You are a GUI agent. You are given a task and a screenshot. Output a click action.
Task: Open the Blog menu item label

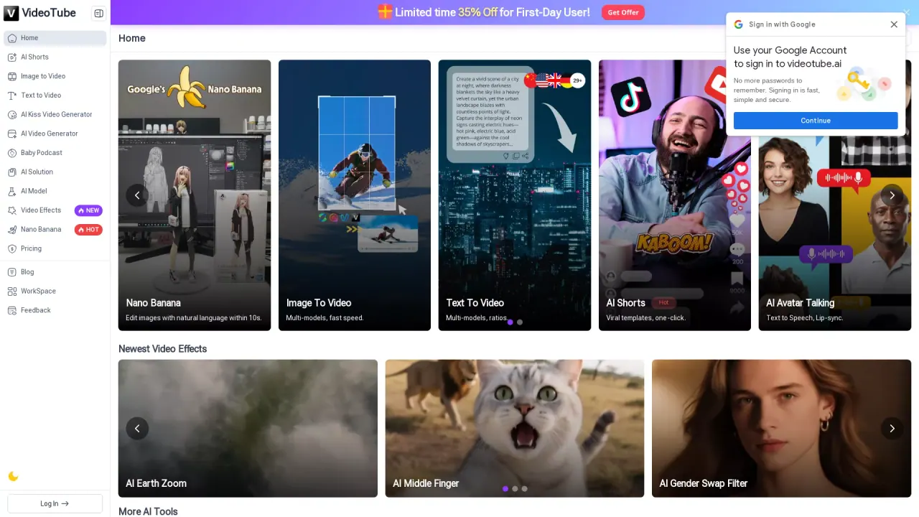[x=27, y=272]
